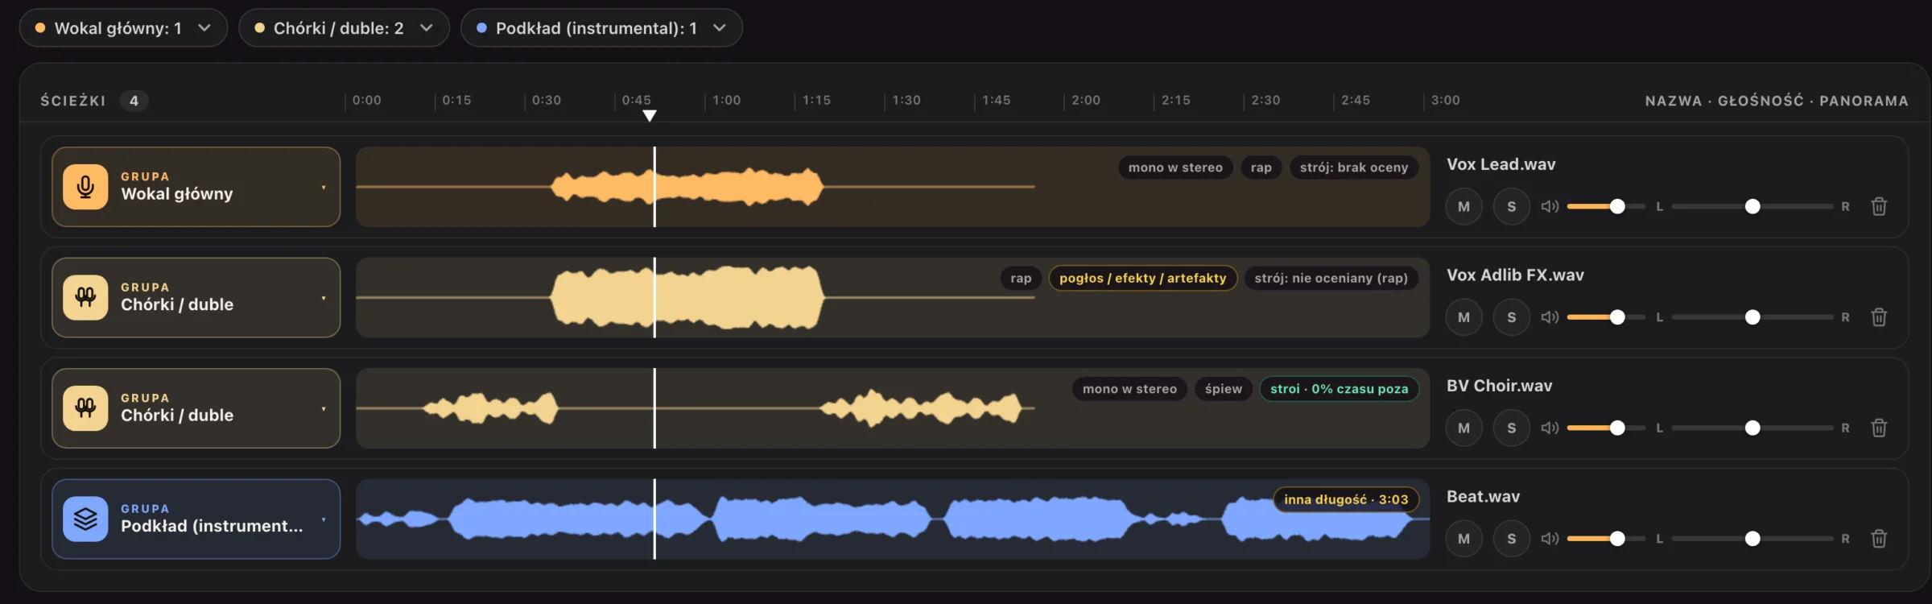Click the 'mono w stereo' tag on Vox Lead
The width and height of the screenshot is (1932, 604).
click(1175, 168)
